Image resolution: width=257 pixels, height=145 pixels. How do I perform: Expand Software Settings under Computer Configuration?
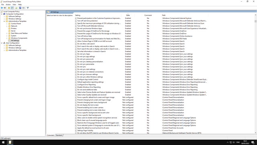coord(4,17)
